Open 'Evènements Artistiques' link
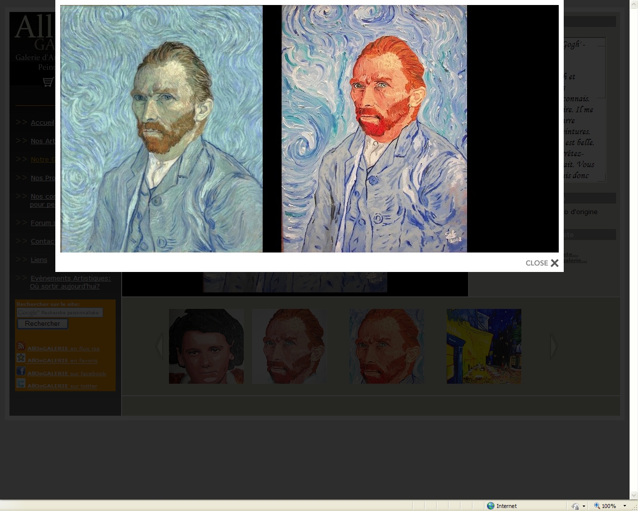The height and width of the screenshot is (511, 638). coord(70,278)
